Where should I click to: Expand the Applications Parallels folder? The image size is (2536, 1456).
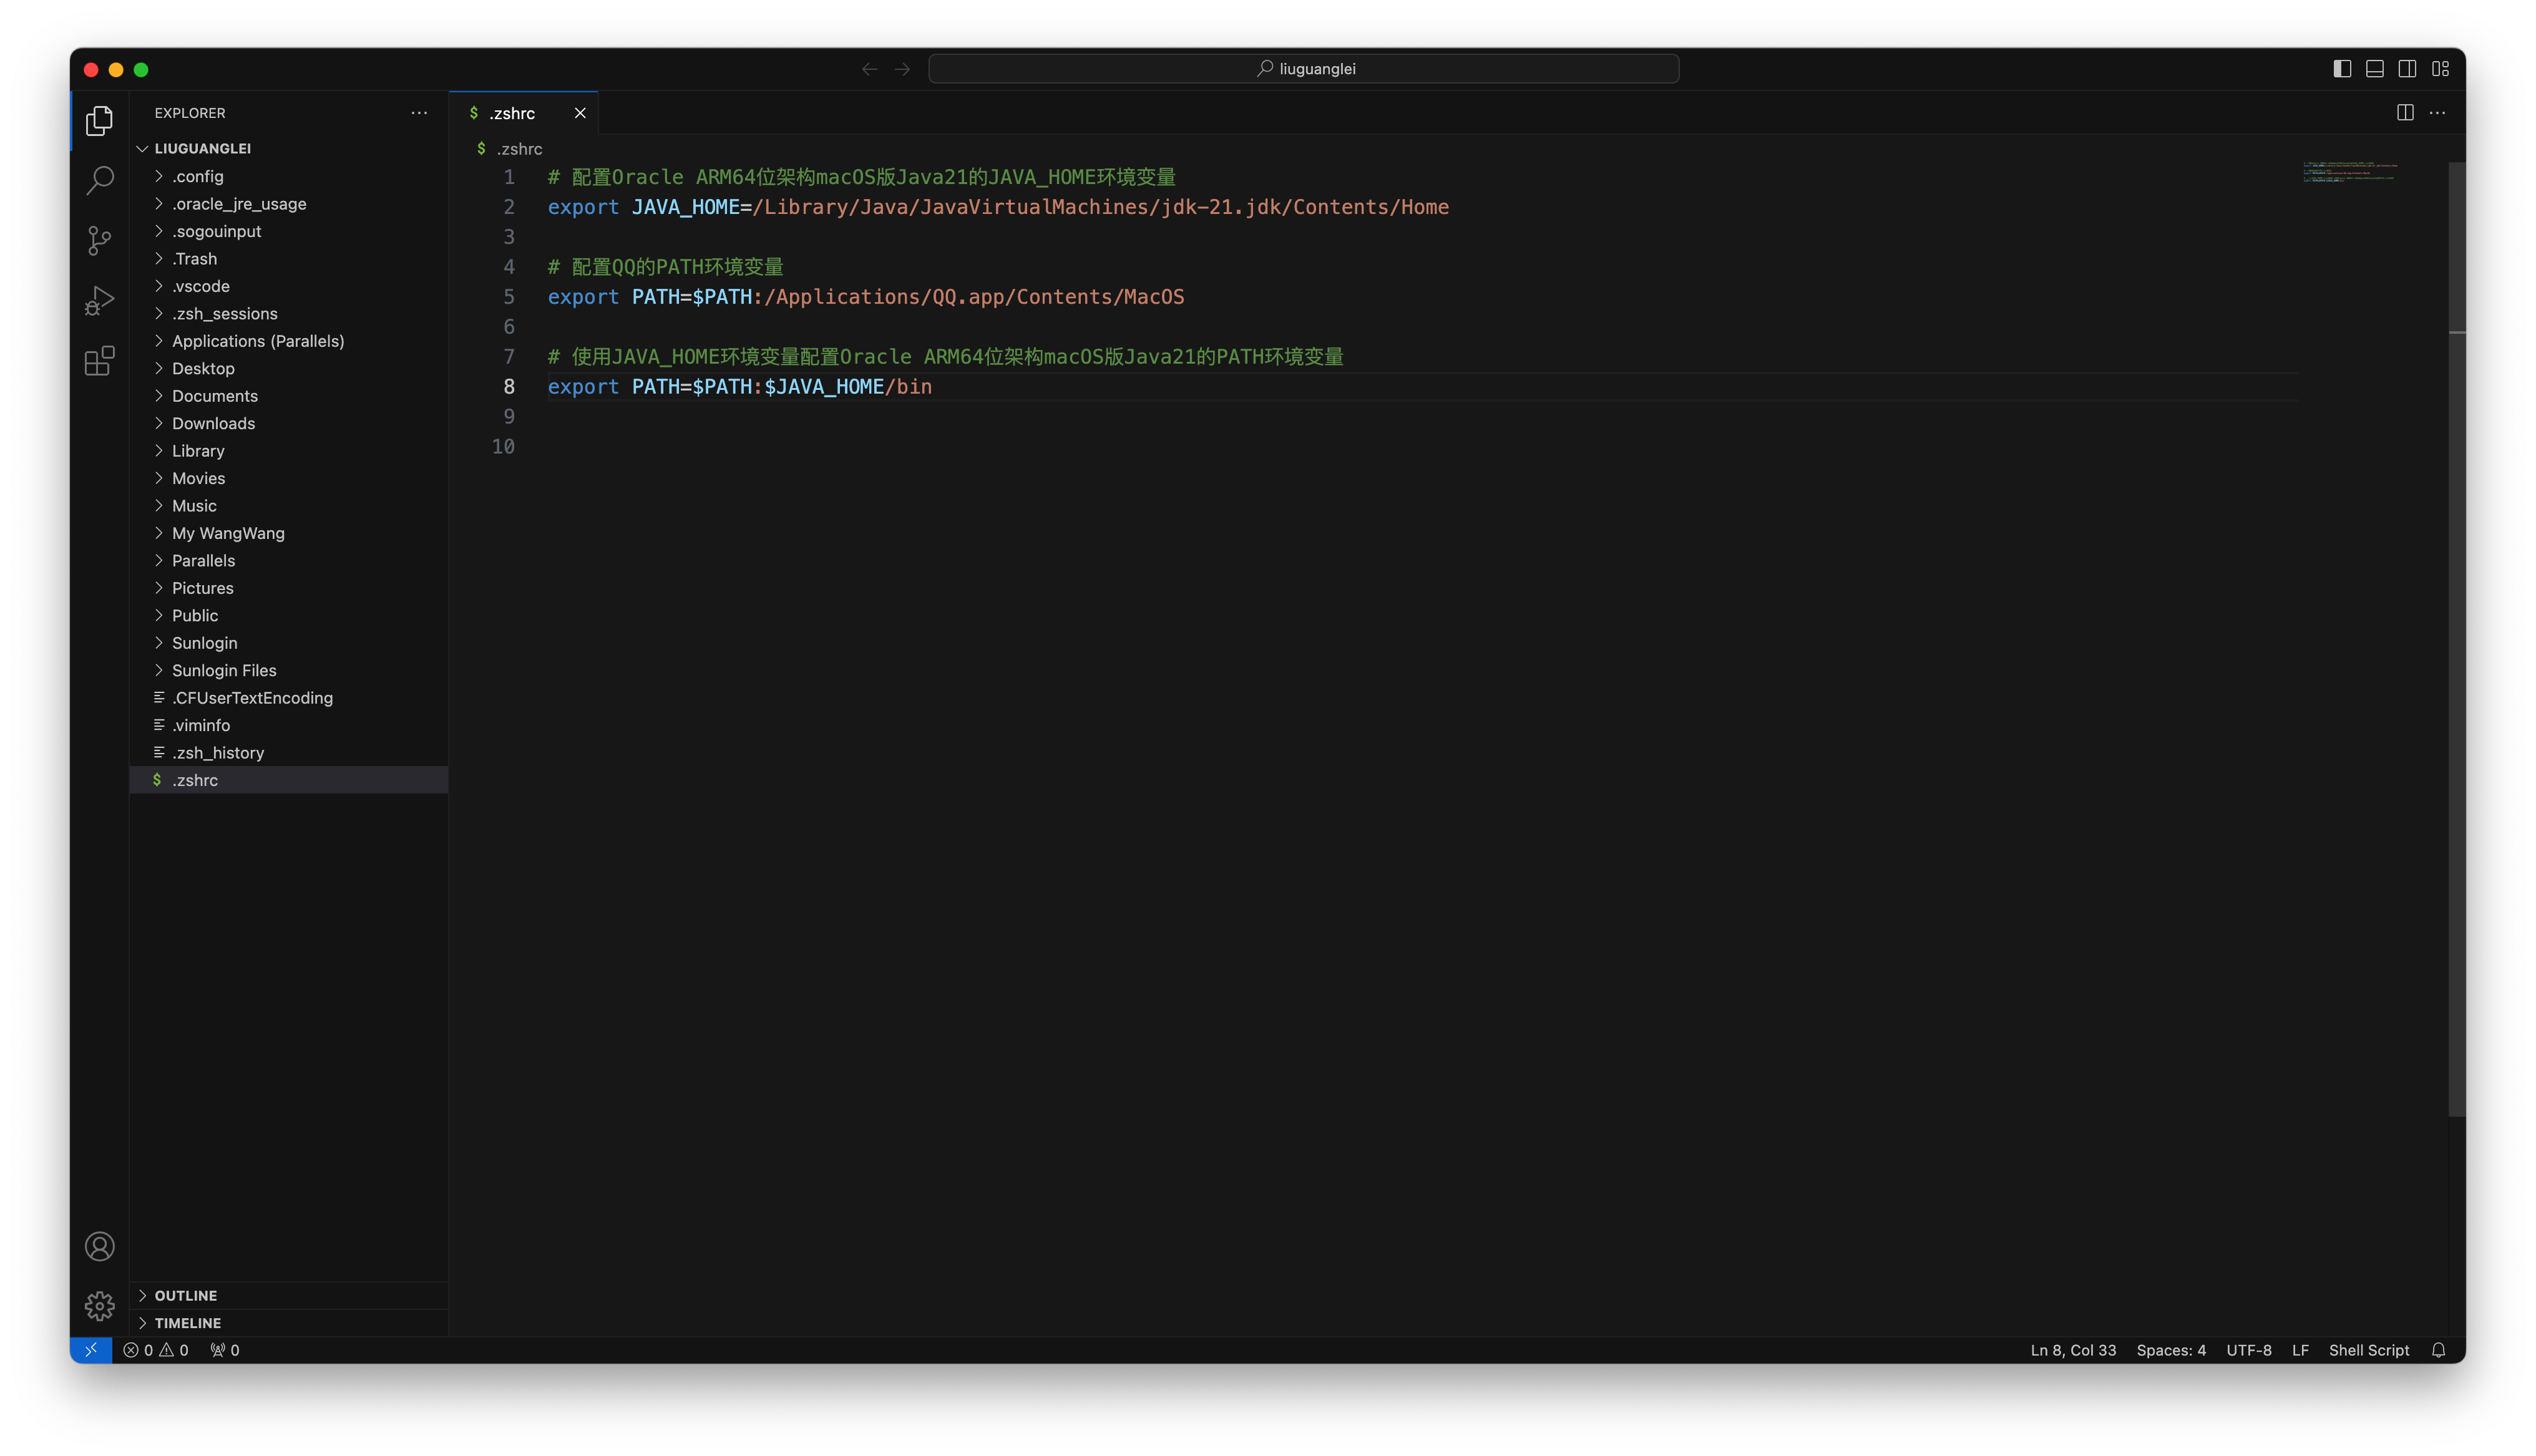click(x=158, y=339)
